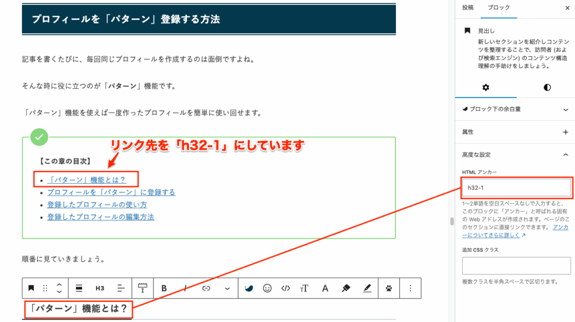Click the HTML アンカー input field
The image size is (575, 322).
(517, 188)
